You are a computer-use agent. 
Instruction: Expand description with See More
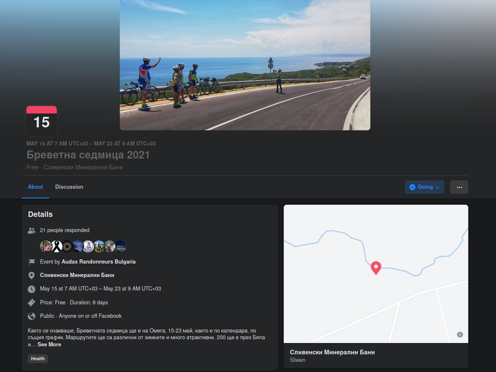(49, 344)
